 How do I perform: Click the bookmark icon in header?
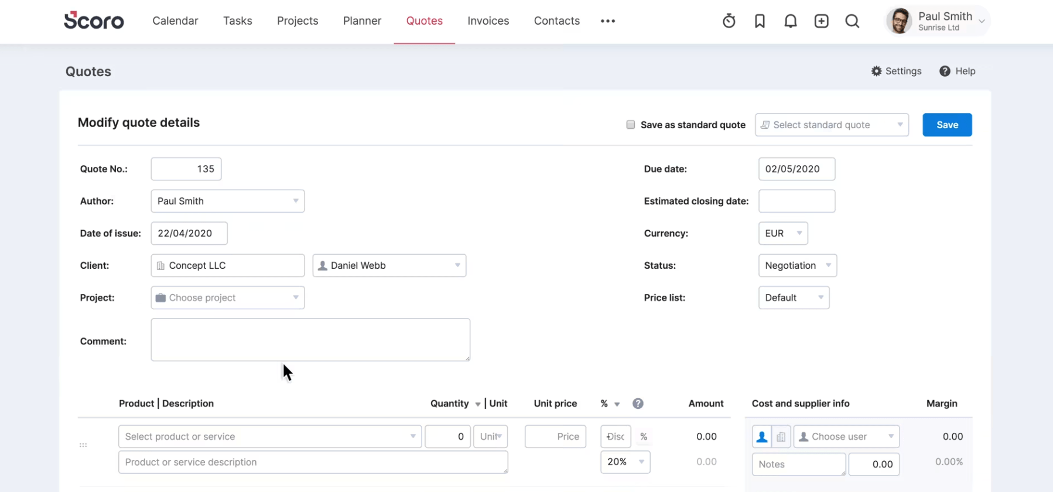tap(760, 21)
